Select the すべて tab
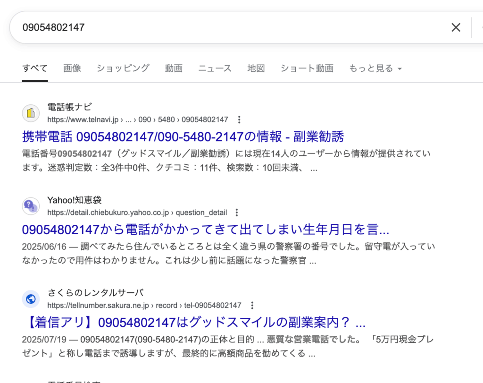 pyautogui.click(x=35, y=68)
